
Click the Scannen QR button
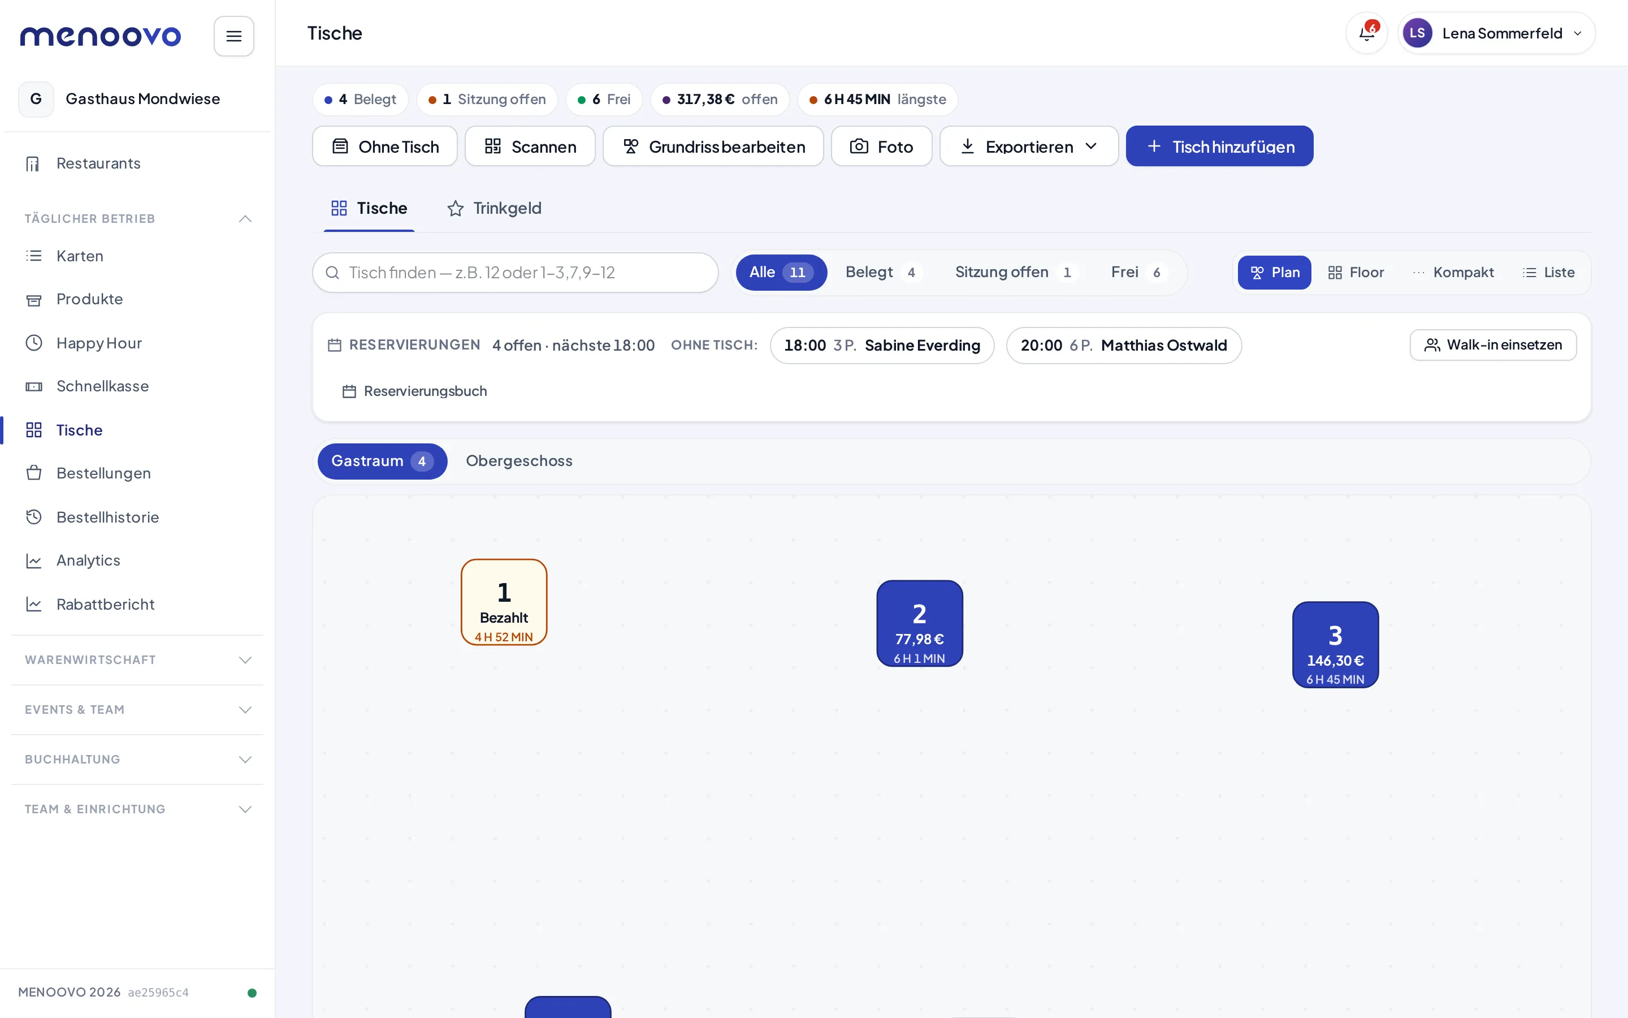coord(530,146)
